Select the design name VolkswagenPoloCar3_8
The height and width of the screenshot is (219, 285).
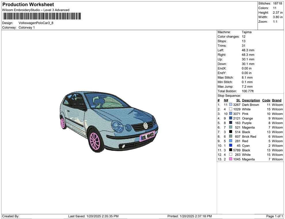(36, 23)
